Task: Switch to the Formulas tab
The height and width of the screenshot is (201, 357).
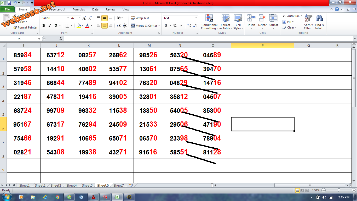Action: click(79, 9)
